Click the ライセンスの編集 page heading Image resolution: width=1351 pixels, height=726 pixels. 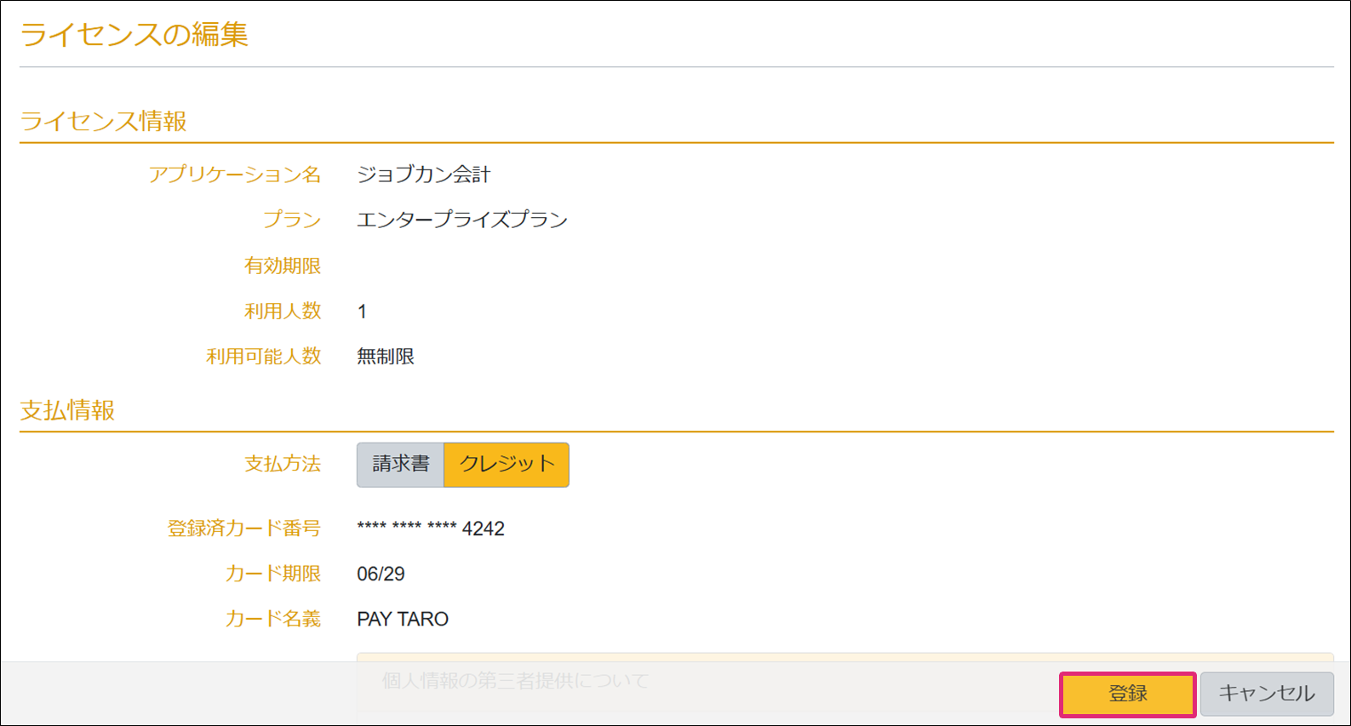(x=134, y=35)
